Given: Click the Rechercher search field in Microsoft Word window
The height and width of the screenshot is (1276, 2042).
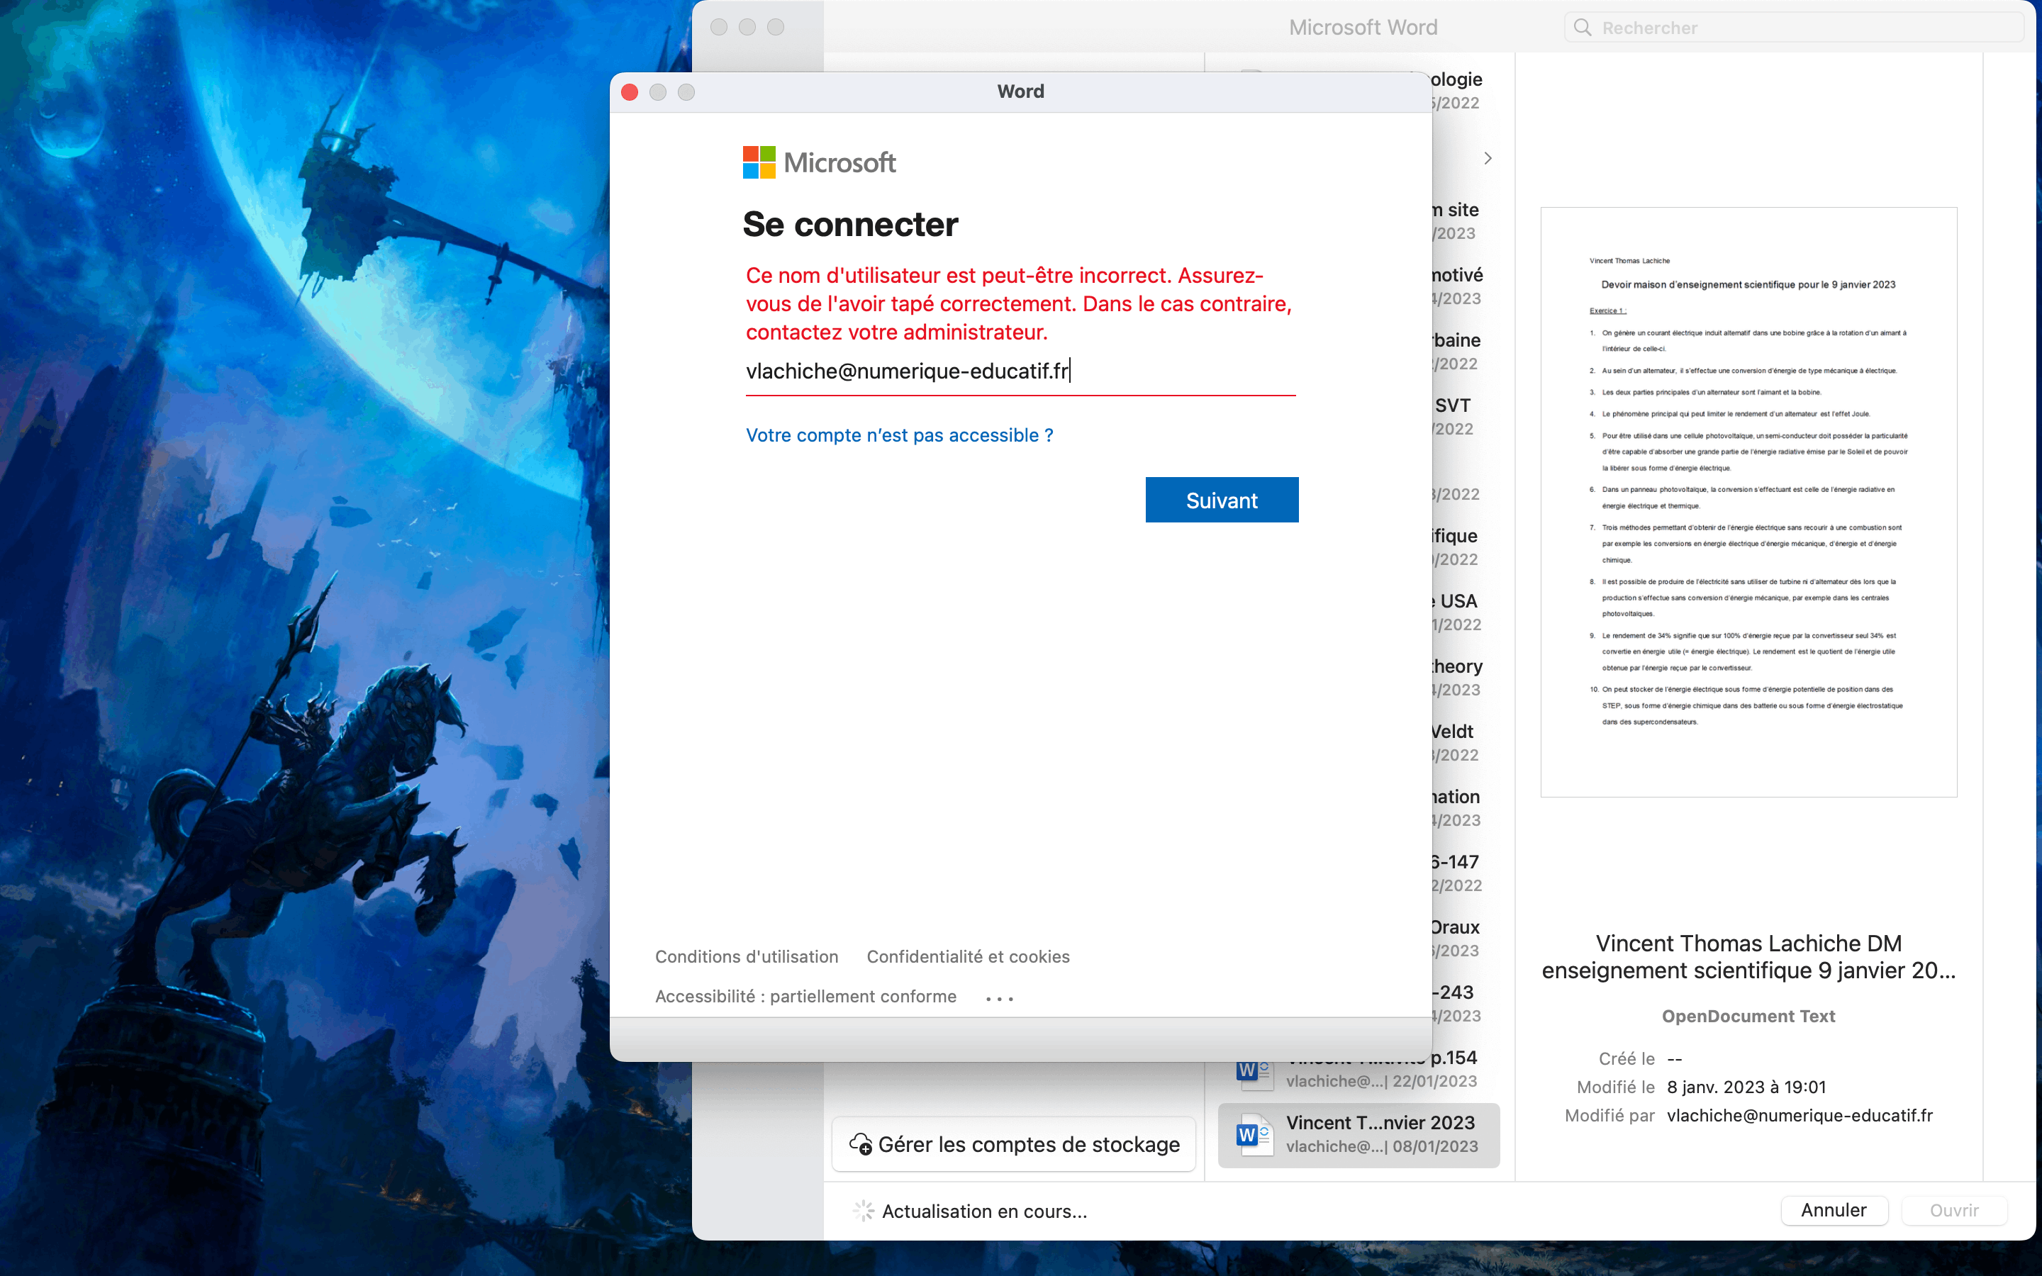Looking at the screenshot, I should (1794, 28).
